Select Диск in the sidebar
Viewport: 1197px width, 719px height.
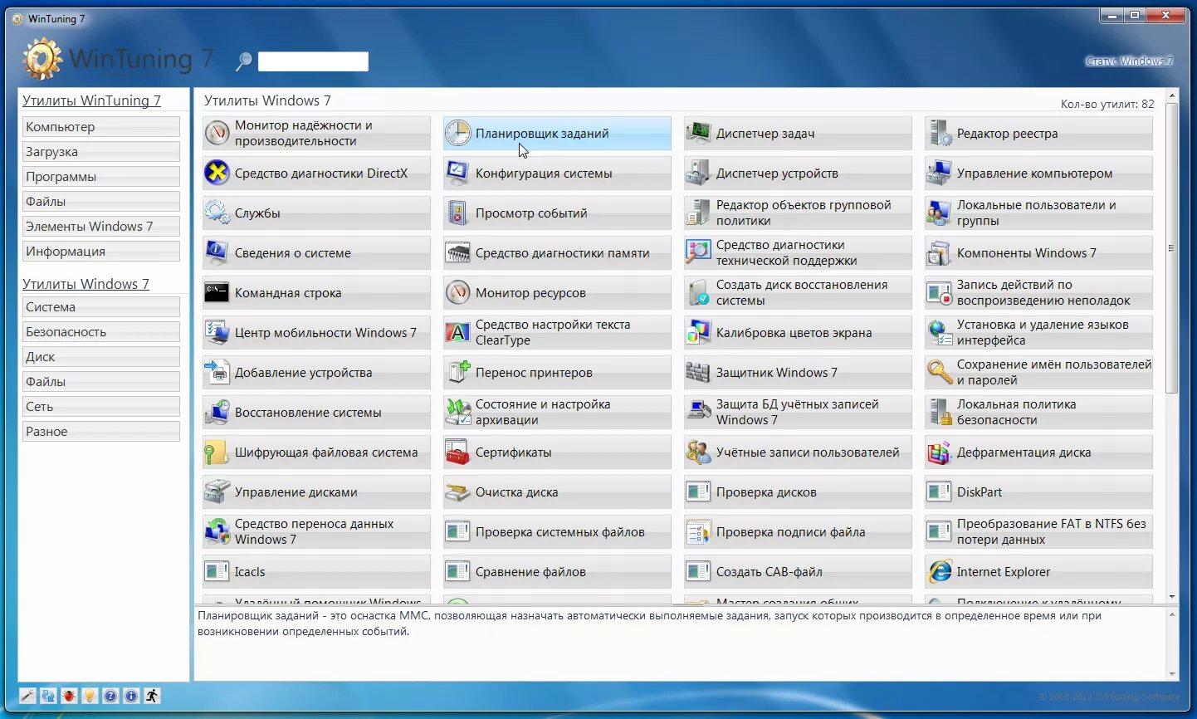(101, 357)
